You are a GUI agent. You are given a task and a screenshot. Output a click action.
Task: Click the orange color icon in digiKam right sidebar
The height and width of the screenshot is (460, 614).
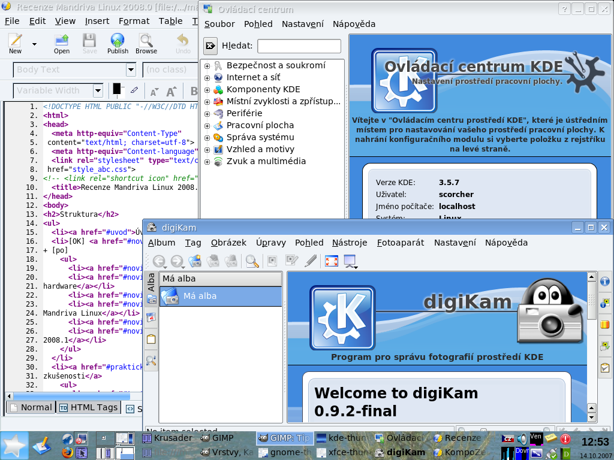click(604, 325)
